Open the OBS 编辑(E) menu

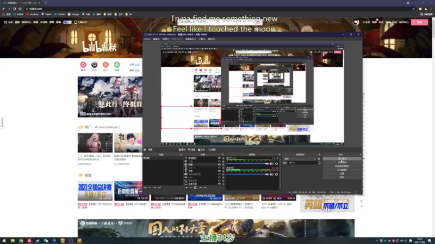point(156,39)
